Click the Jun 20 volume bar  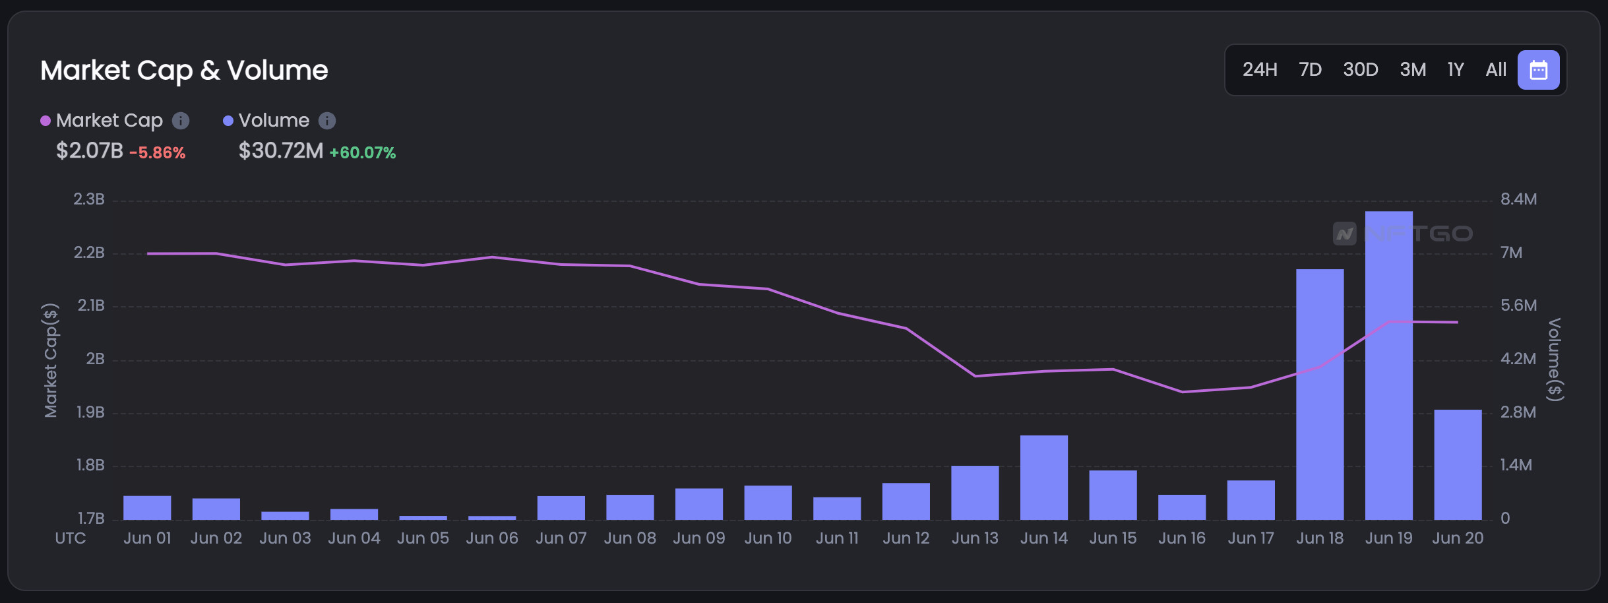[1458, 464]
